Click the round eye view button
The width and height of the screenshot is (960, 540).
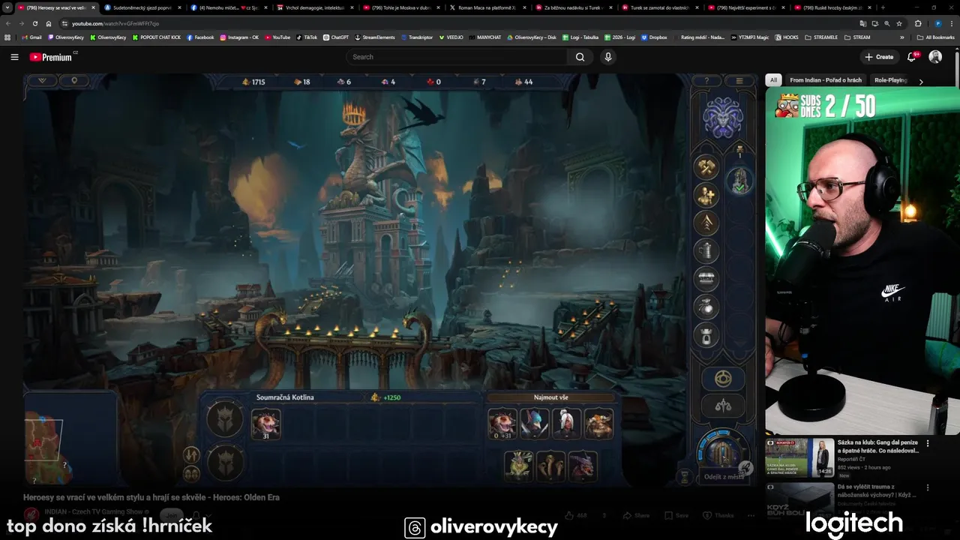(x=723, y=378)
